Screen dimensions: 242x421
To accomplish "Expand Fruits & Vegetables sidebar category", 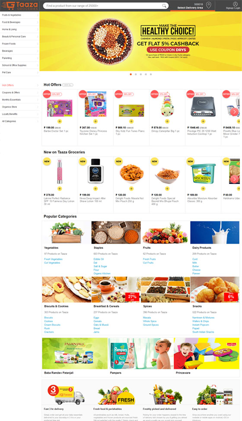I will 19,15.
